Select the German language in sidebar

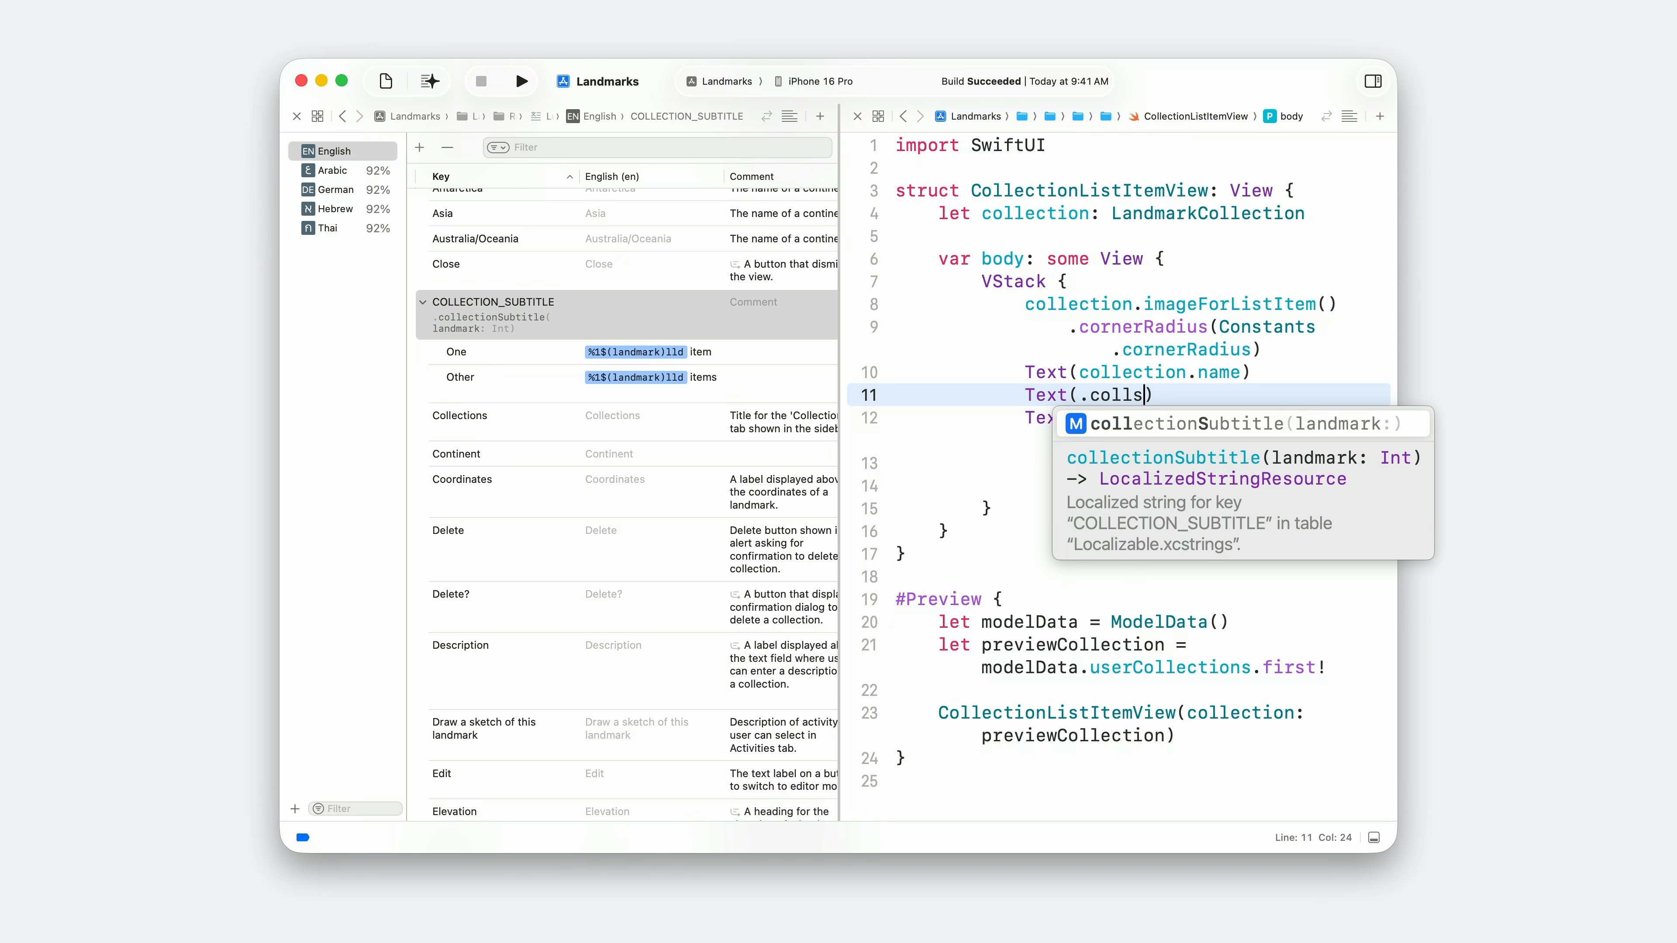click(335, 189)
